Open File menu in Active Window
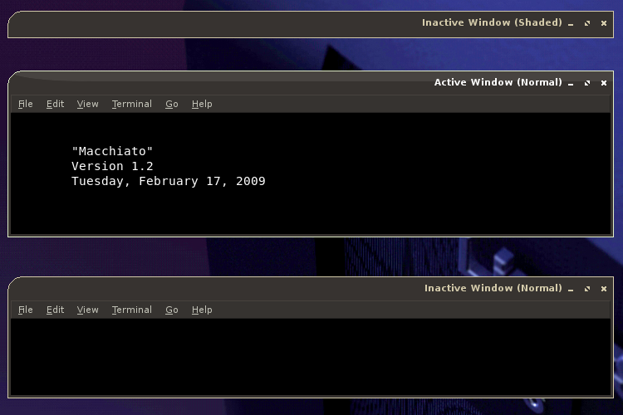623x415 pixels. point(26,104)
